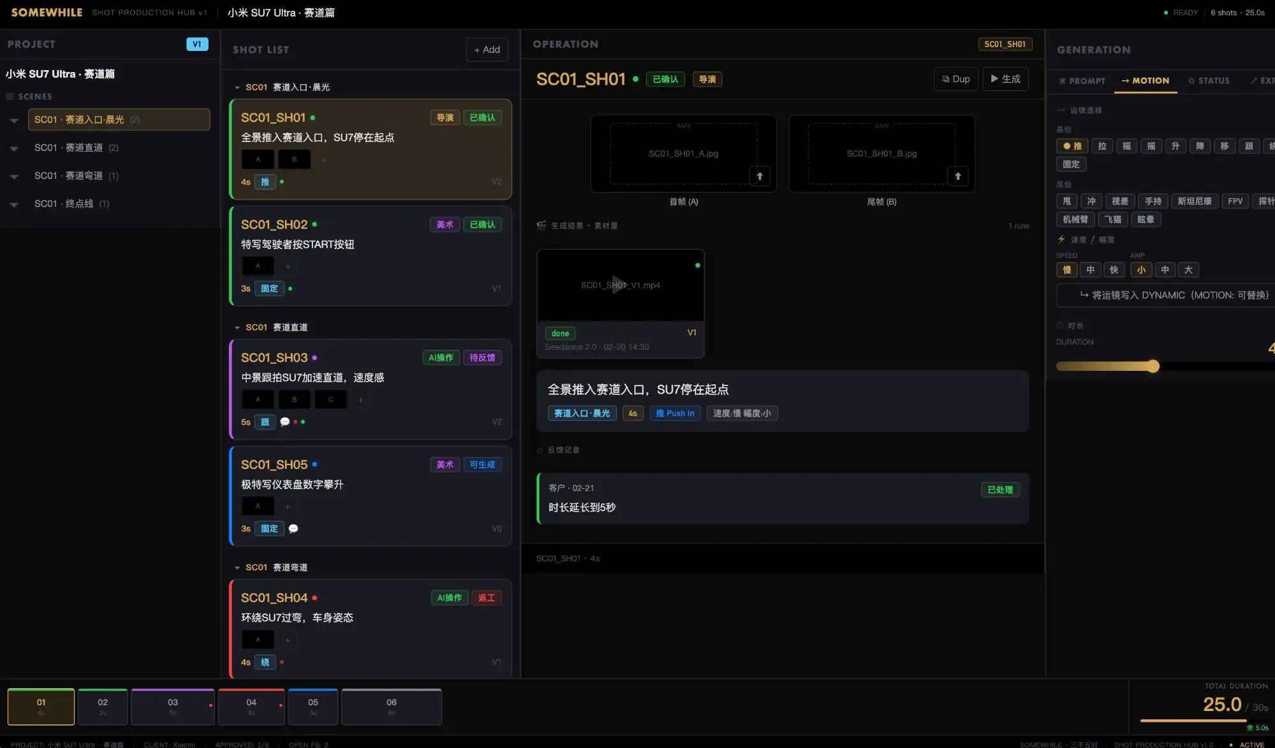Click the 可生成 status badge on SC01_SH05
Screen dimensions: 1275x748
[x=482, y=464]
